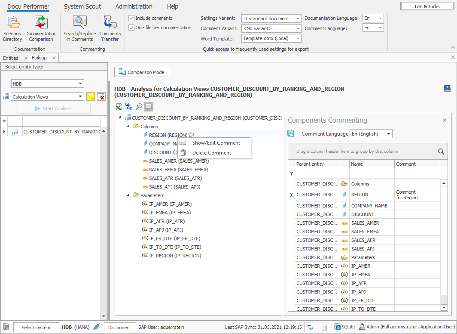Click the yellow filter icon
457x334 pixels.
click(x=91, y=97)
